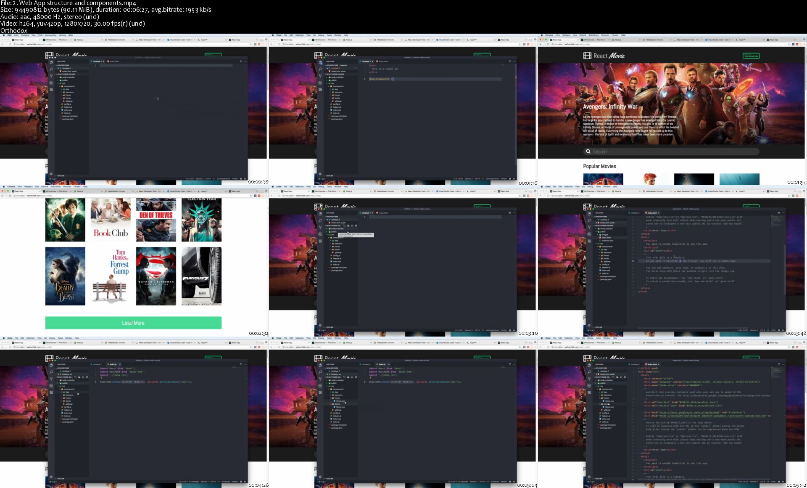Viewport: 807px width, 488px height.
Task: Open Search icon in 00:03:10 frame's activity bar
Action: click(x=320, y=220)
